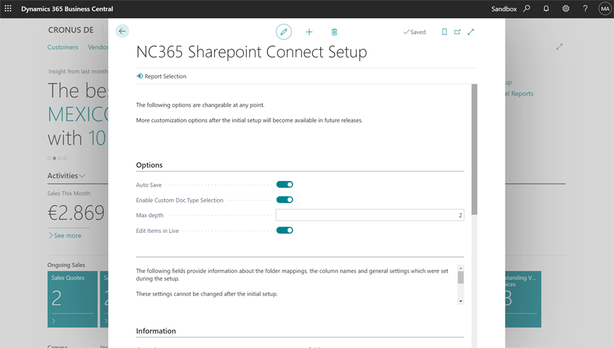Click the Dynamics 365 Business Central title
The height and width of the screenshot is (348, 614).
pyautogui.click(x=67, y=8)
